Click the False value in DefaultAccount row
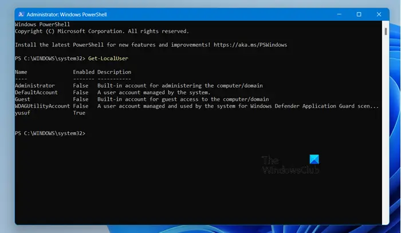The width and height of the screenshot is (401, 233). click(x=81, y=92)
